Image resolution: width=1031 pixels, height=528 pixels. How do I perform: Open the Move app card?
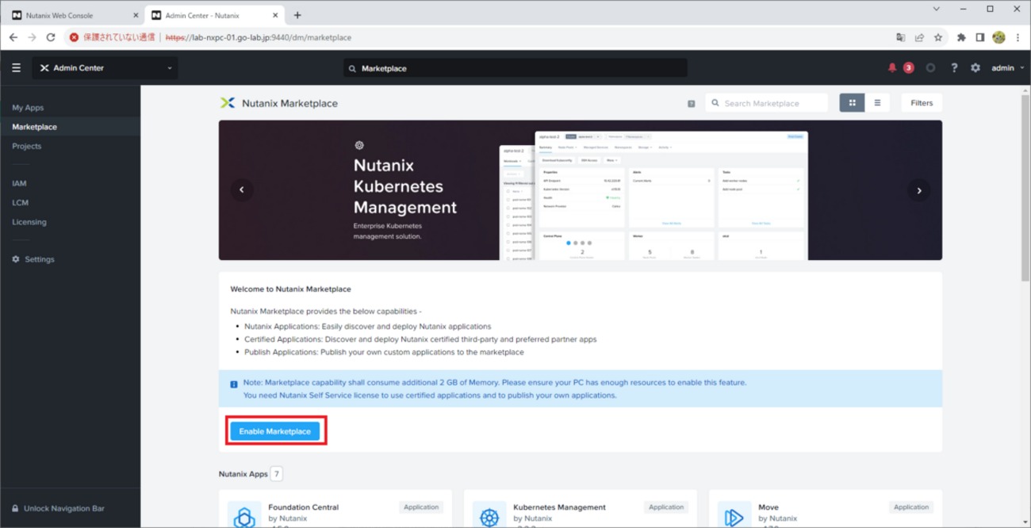tap(826, 509)
